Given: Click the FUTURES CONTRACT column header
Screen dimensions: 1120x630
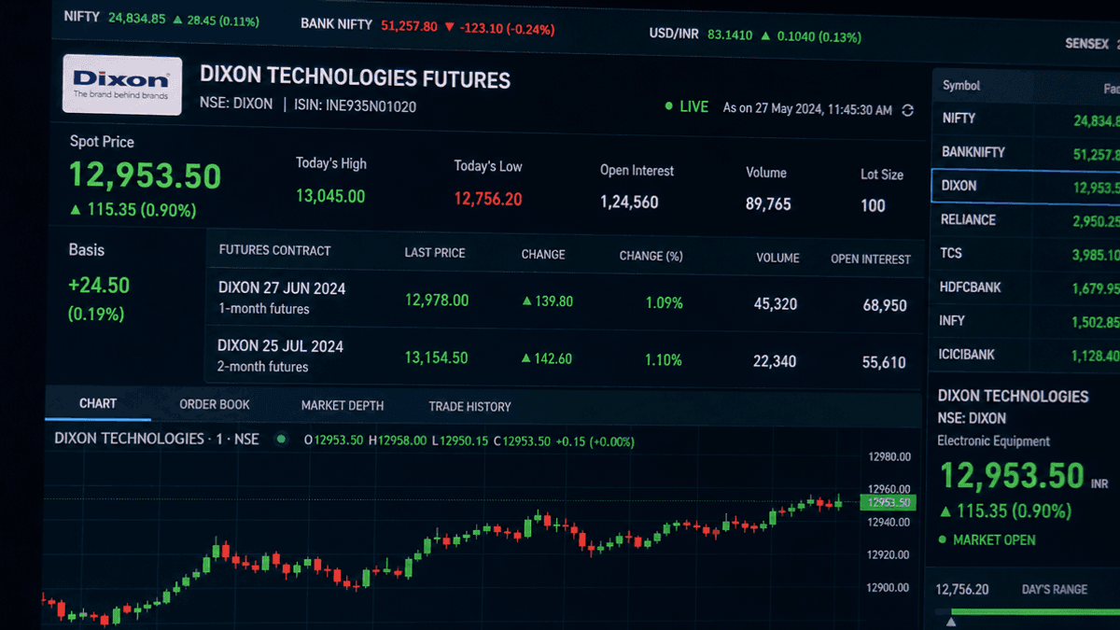Looking at the screenshot, I should pyautogui.click(x=274, y=250).
